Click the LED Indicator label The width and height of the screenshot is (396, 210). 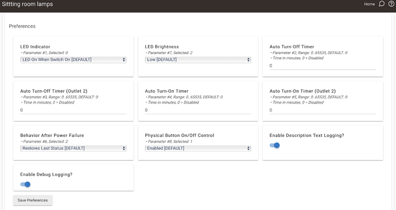click(x=35, y=47)
